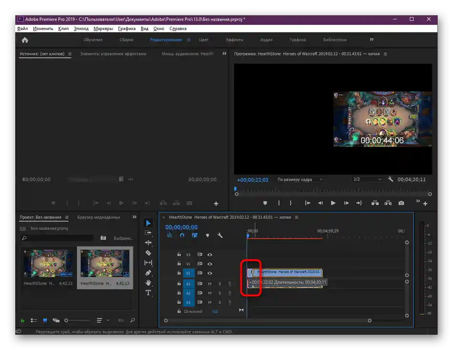Add marker in the timeline
Screen dimensions: 453x350
[x=207, y=235]
